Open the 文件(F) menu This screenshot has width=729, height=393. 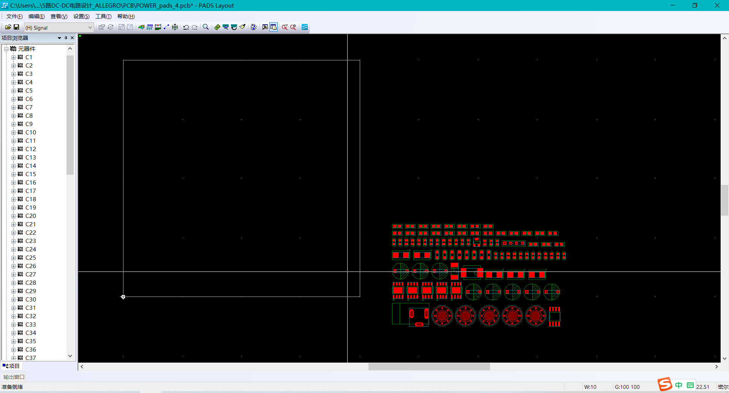(x=14, y=16)
